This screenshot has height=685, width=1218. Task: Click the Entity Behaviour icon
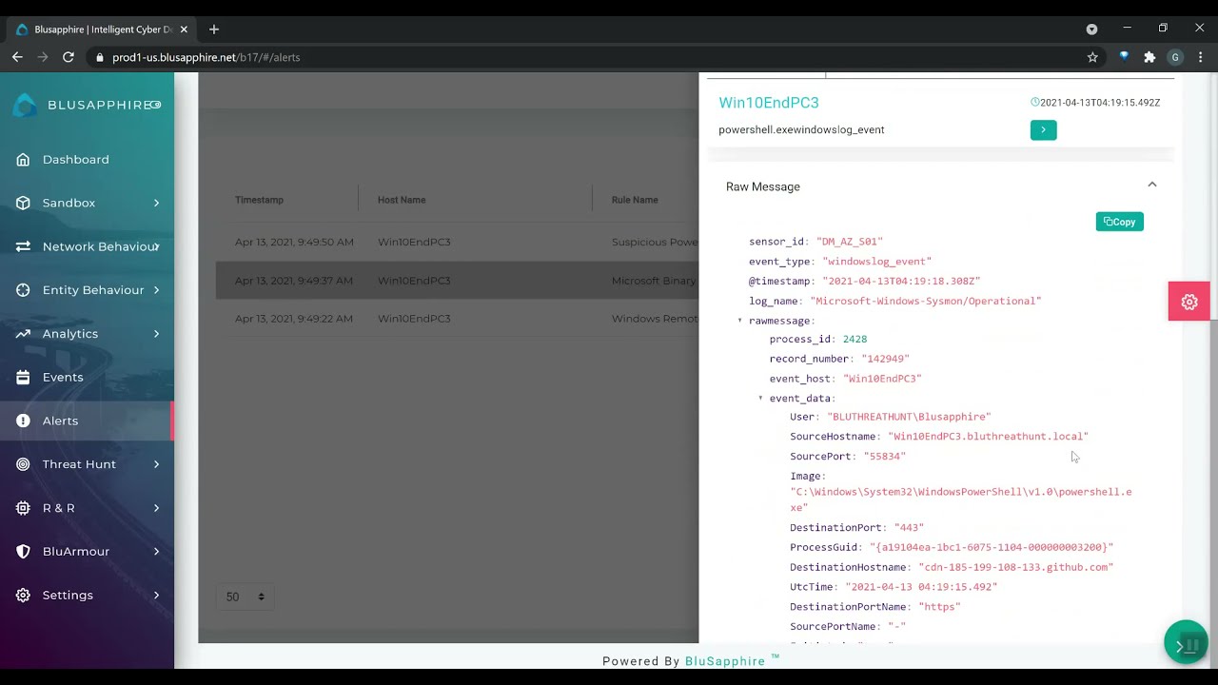(23, 290)
